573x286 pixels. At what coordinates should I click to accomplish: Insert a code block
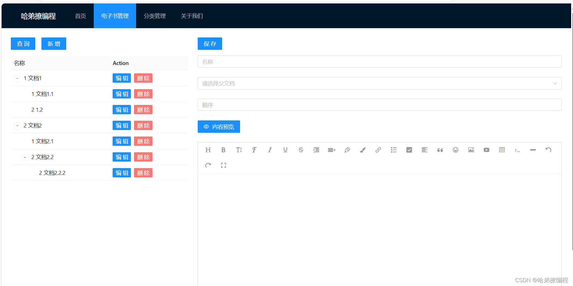tap(517, 150)
